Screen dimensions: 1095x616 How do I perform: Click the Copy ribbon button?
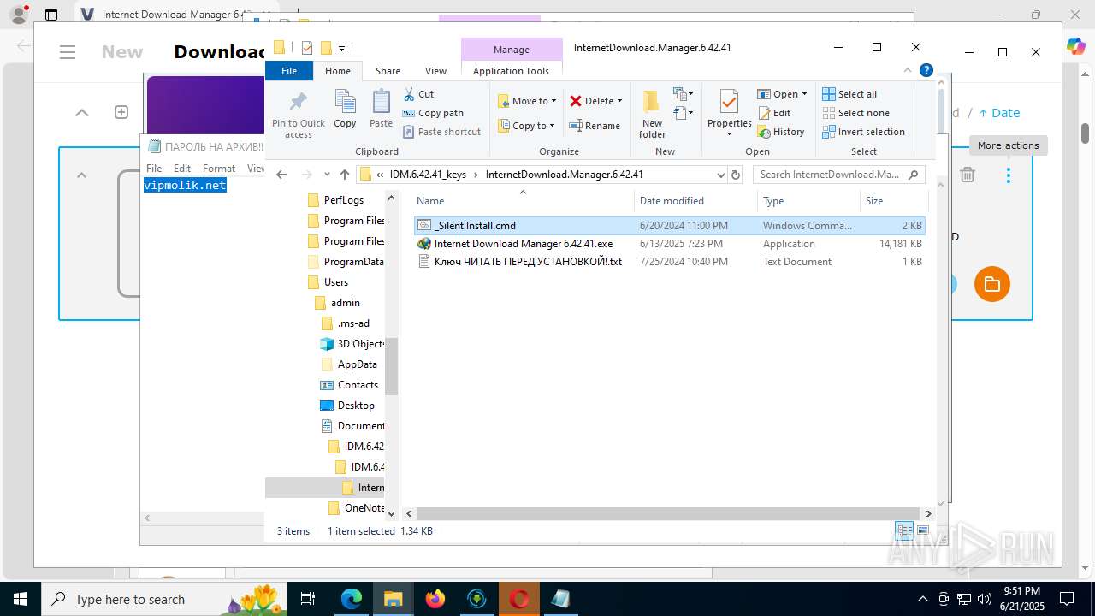(345, 110)
